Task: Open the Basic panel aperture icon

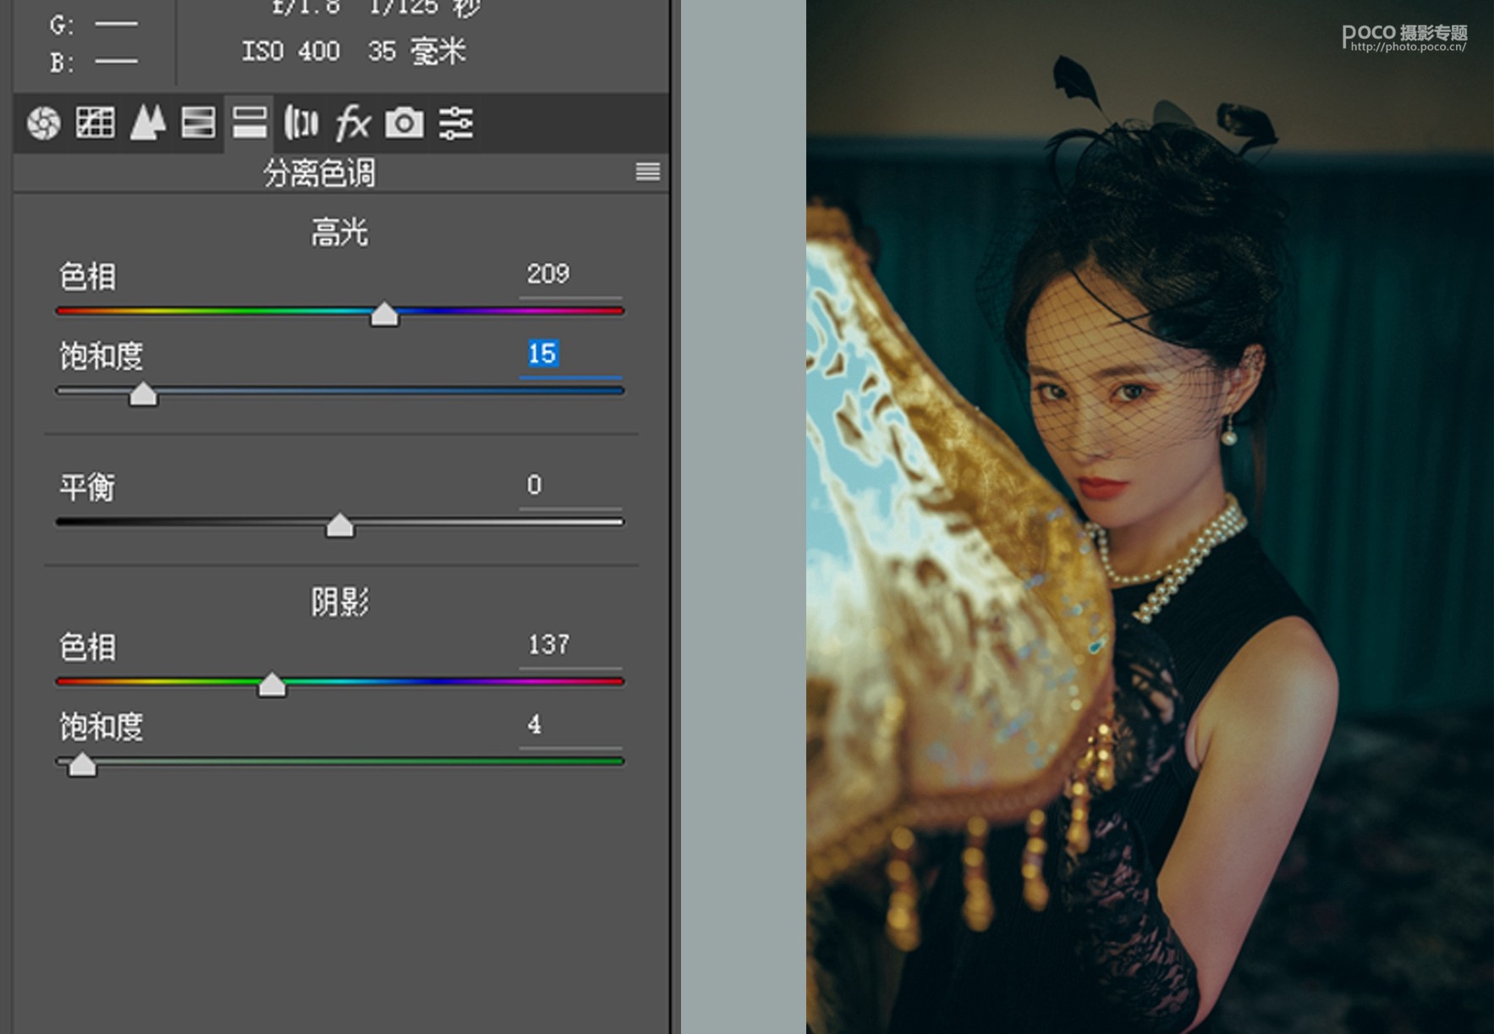Action: 43,124
